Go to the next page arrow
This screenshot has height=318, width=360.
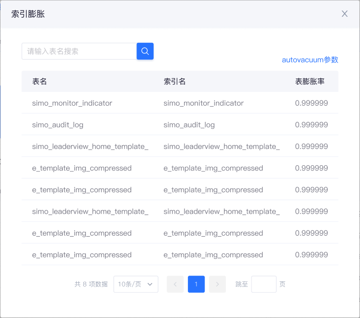[x=217, y=284]
